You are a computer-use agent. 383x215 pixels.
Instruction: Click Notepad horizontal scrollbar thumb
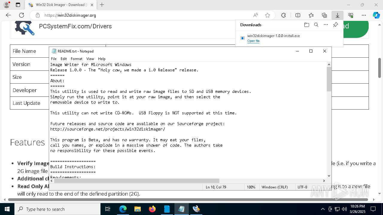coord(137,181)
